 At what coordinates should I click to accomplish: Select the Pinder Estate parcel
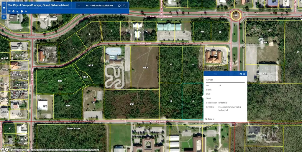coord(73,128)
